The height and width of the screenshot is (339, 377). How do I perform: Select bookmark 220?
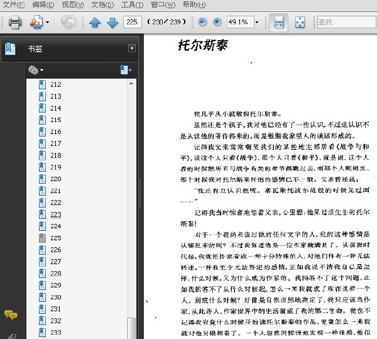tap(56, 179)
